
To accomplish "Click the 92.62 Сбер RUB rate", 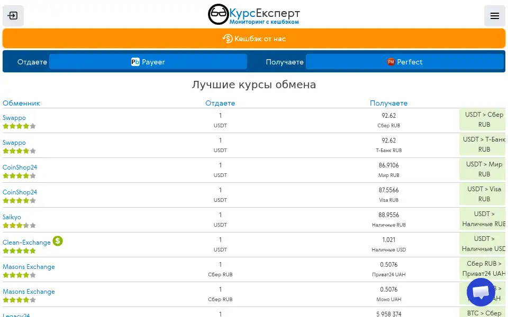I will tap(389, 116).
